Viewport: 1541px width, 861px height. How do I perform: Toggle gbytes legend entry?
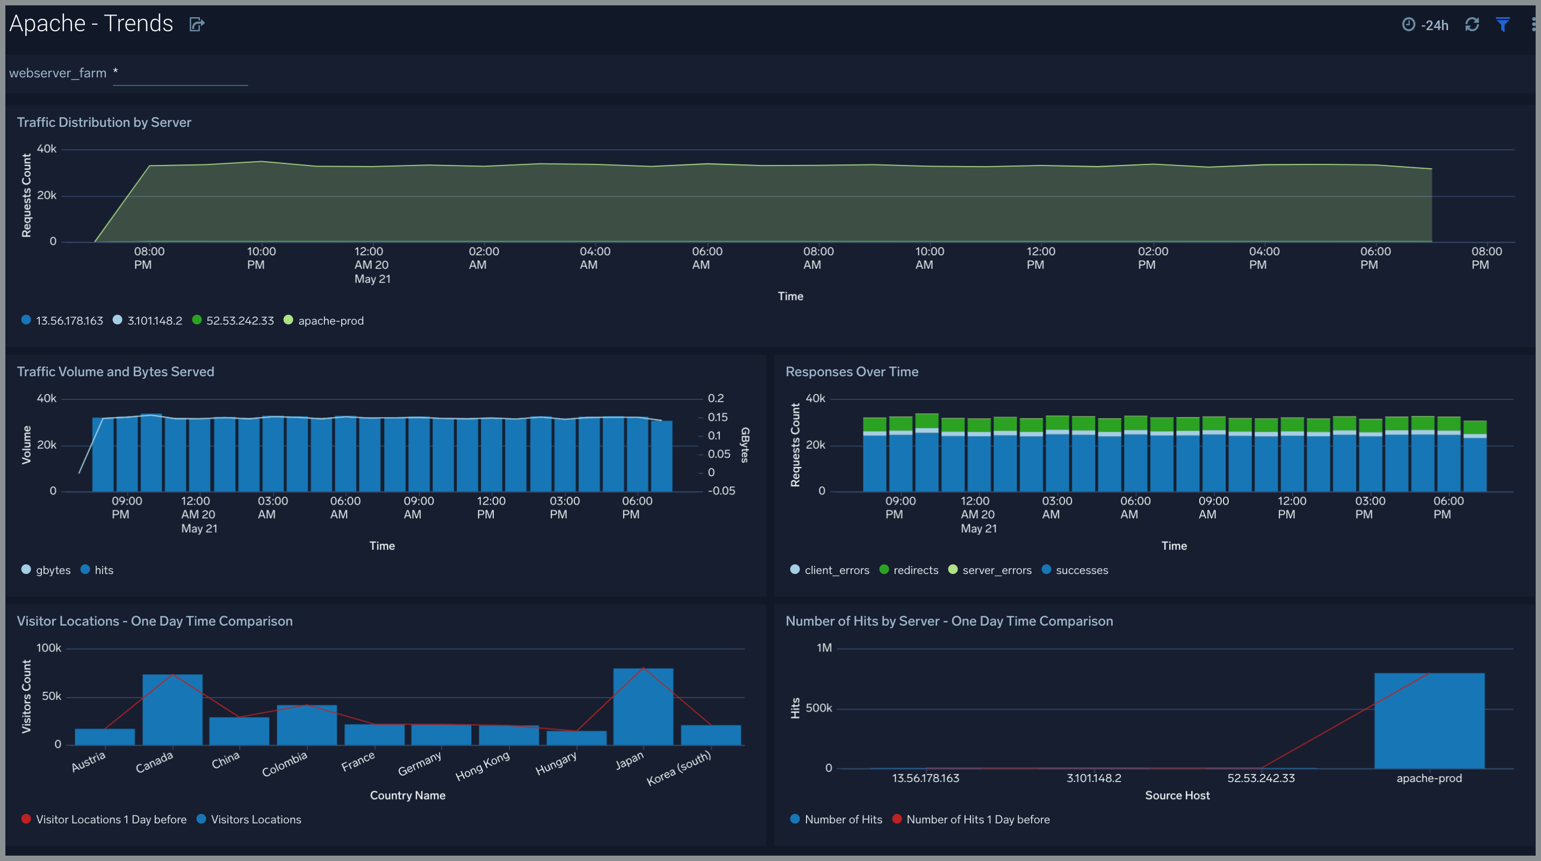click(x=53, y=570)
